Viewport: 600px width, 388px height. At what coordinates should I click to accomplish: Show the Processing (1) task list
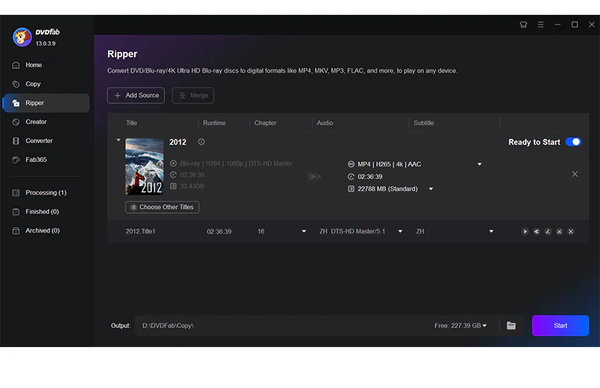pos(46,193)
